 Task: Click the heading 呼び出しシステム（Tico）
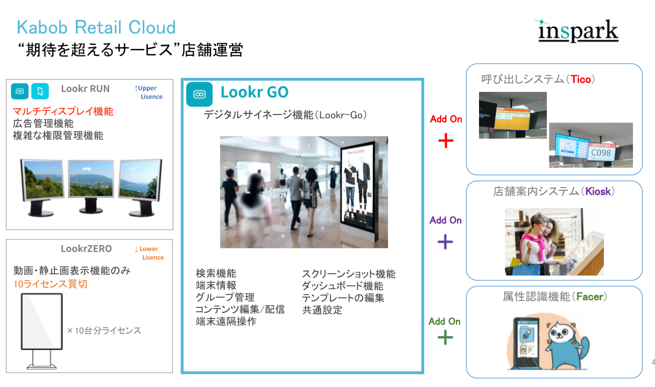tap(540, 80)
